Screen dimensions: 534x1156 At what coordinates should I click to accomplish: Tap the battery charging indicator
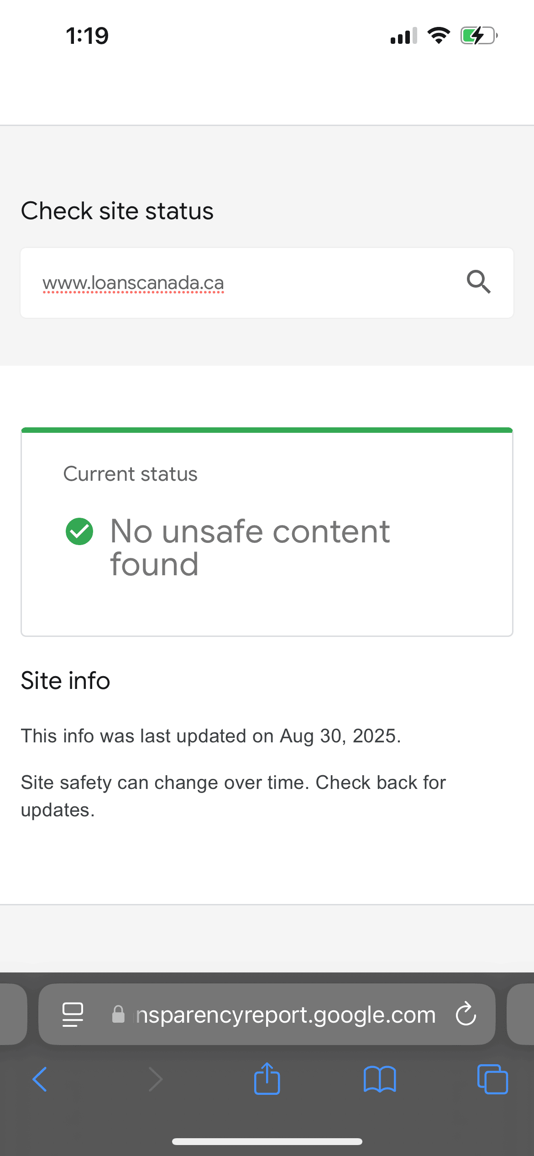tap(479, 36)
